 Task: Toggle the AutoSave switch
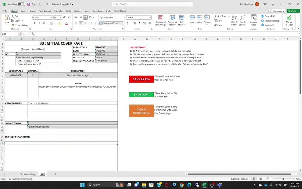pos(22,4)
